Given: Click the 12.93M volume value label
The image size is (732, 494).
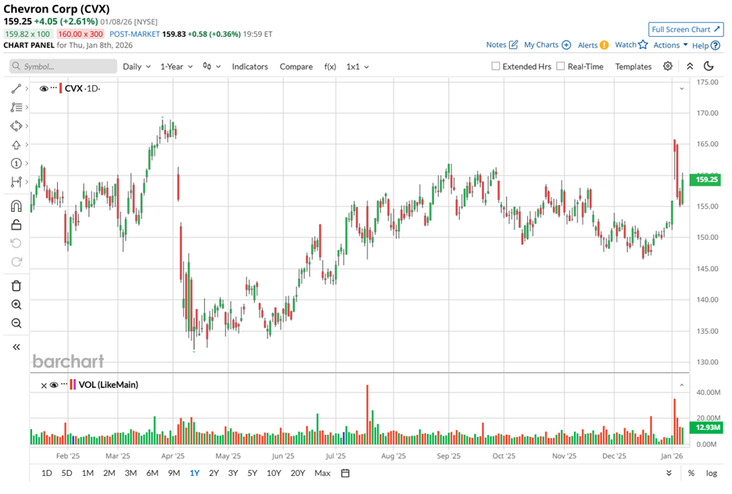Looking at the screenshot, I should pyautogui.click(x=706, y=428).
